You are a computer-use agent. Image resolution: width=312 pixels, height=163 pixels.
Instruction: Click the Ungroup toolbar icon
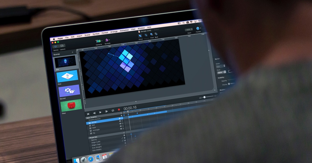[146, 35]
